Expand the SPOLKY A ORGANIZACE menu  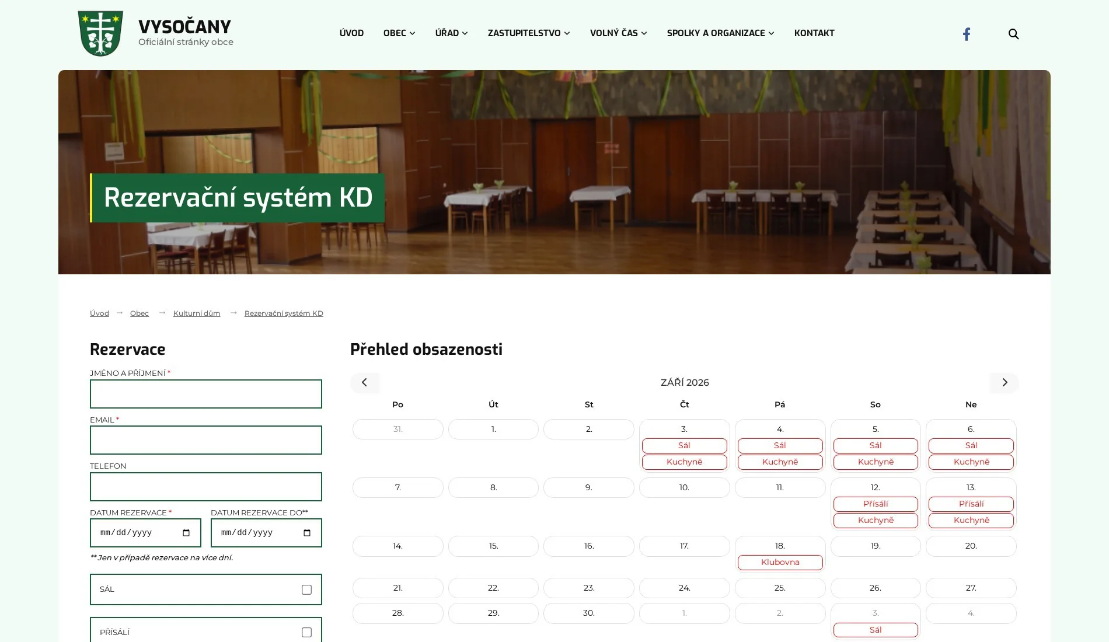720,33
